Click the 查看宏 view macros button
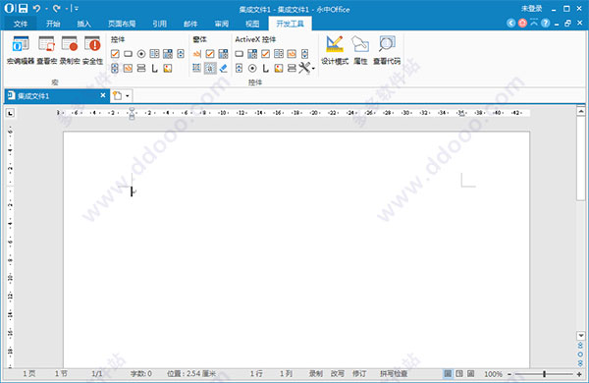Image resolution: width=589 pixels, height=383 pixels. pos(46,50)
